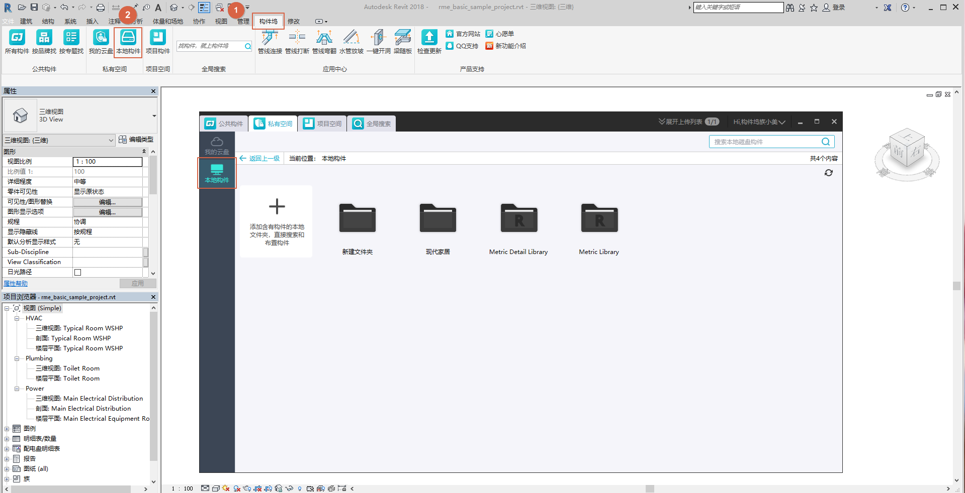The width and height of the screenshot is (965, 493).
Task: Click 按专题找 browse by topic icon
Action: pyautogui.click(x=71, y=42)
